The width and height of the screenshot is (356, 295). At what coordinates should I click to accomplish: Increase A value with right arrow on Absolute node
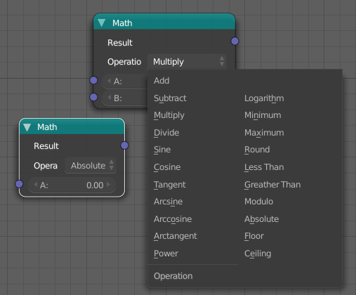pos(108,185)
